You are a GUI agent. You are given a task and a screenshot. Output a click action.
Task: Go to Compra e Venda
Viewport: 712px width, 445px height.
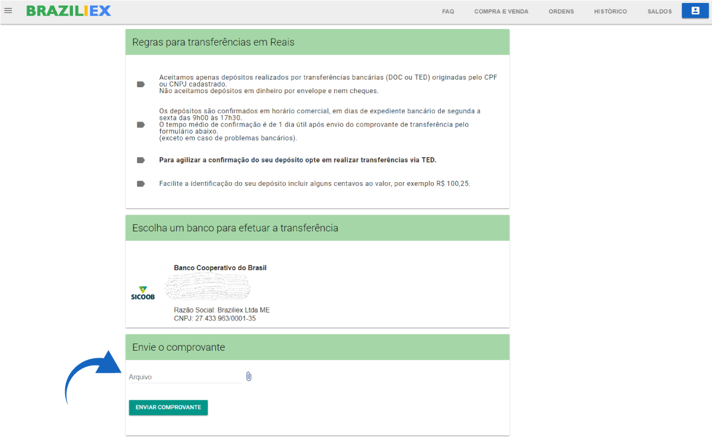(501, 11)
